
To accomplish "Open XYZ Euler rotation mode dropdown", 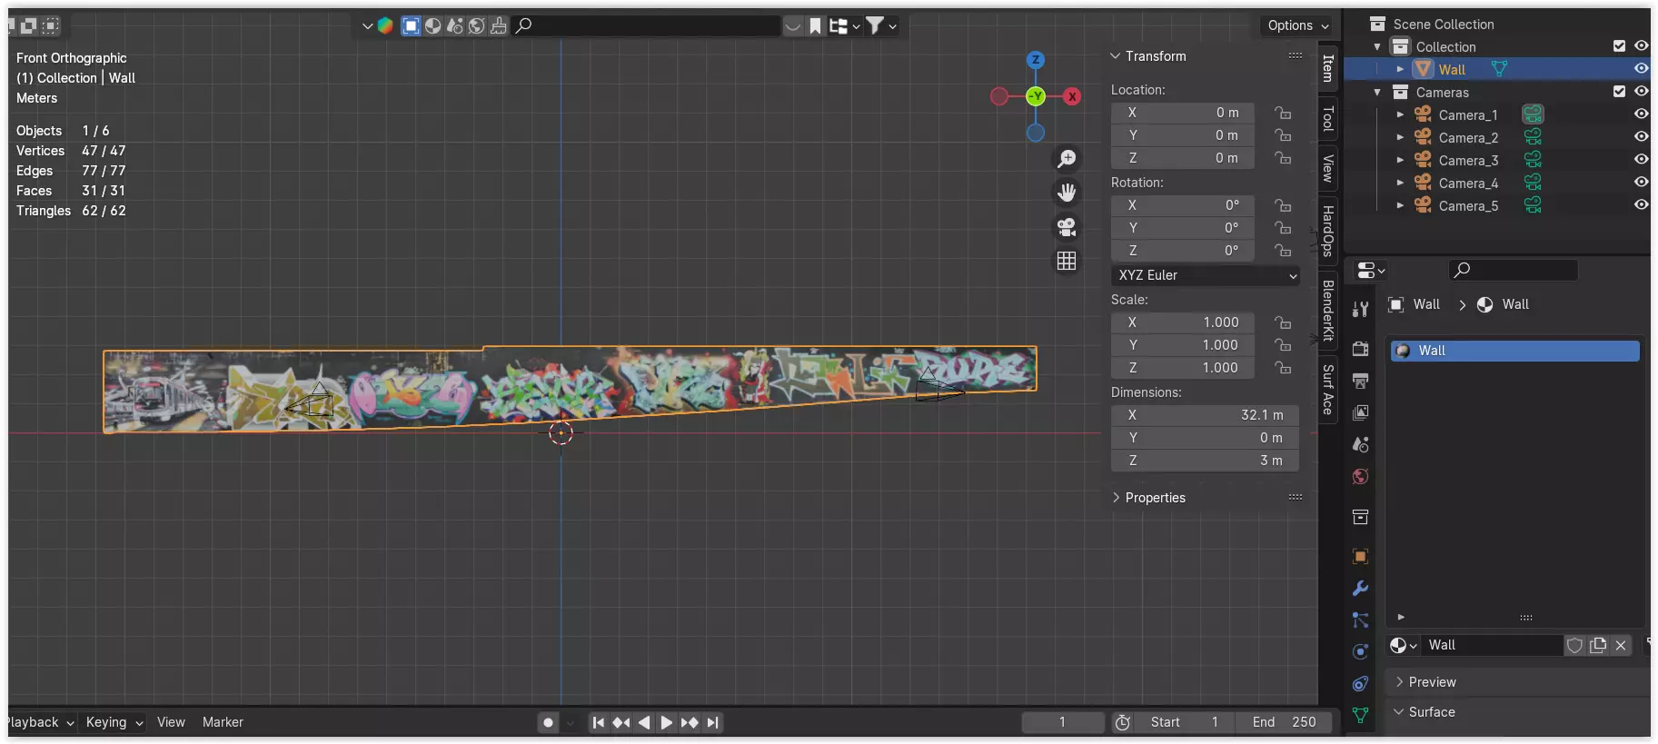I will point(1206,275).
